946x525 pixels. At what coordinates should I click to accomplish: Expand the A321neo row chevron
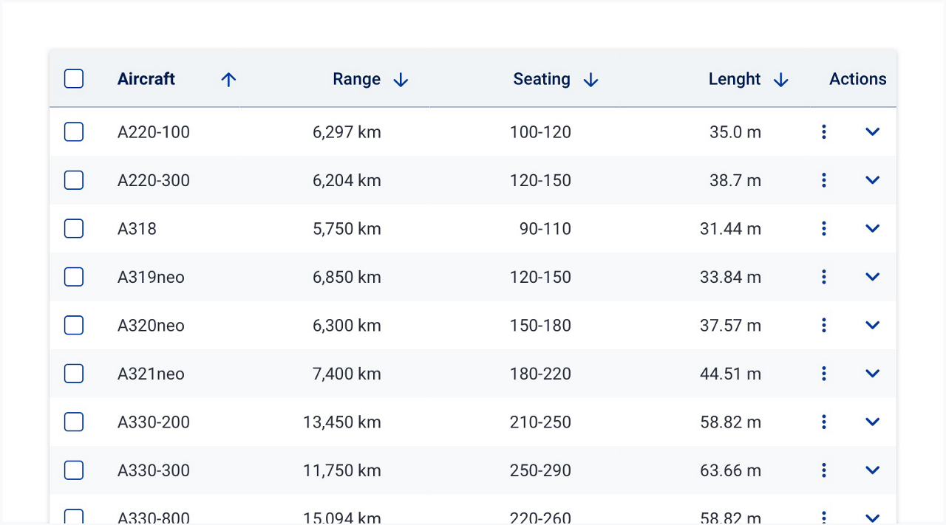873,374
